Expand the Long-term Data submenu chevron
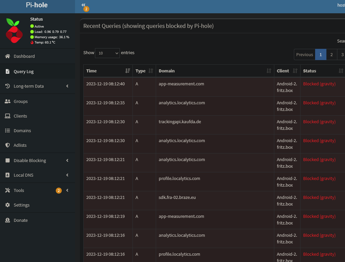 click(x=67, y=86)
